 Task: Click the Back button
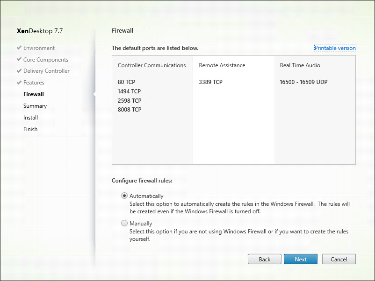click(x=265, y=259)
